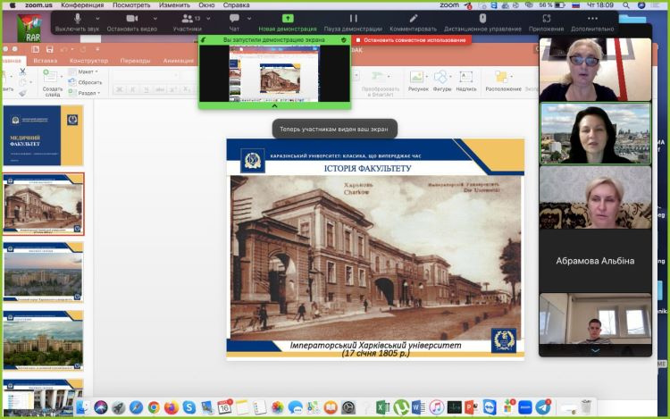Start a Новая демонстрация share
Screen dimensions: 670x419
tap(288, 22)
